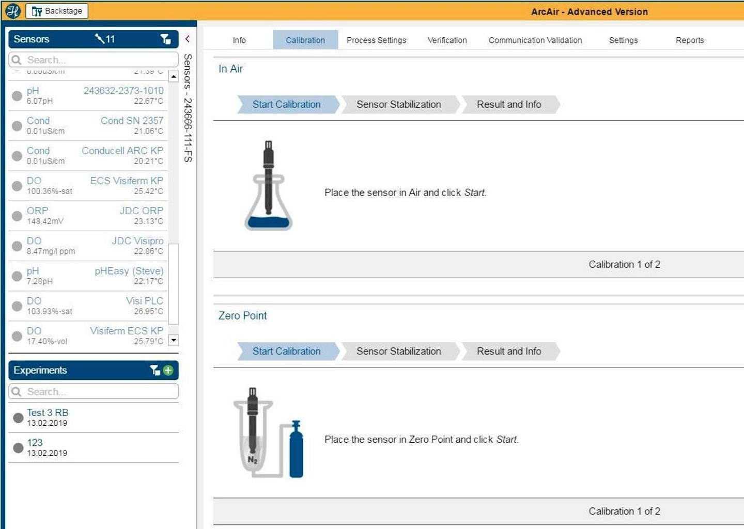The height and width of the screenshot is (529, 744).
Task: Click the vertical Sensors - 243666-111-FS label
Action: pyautogui.click(x=188, y=108)
